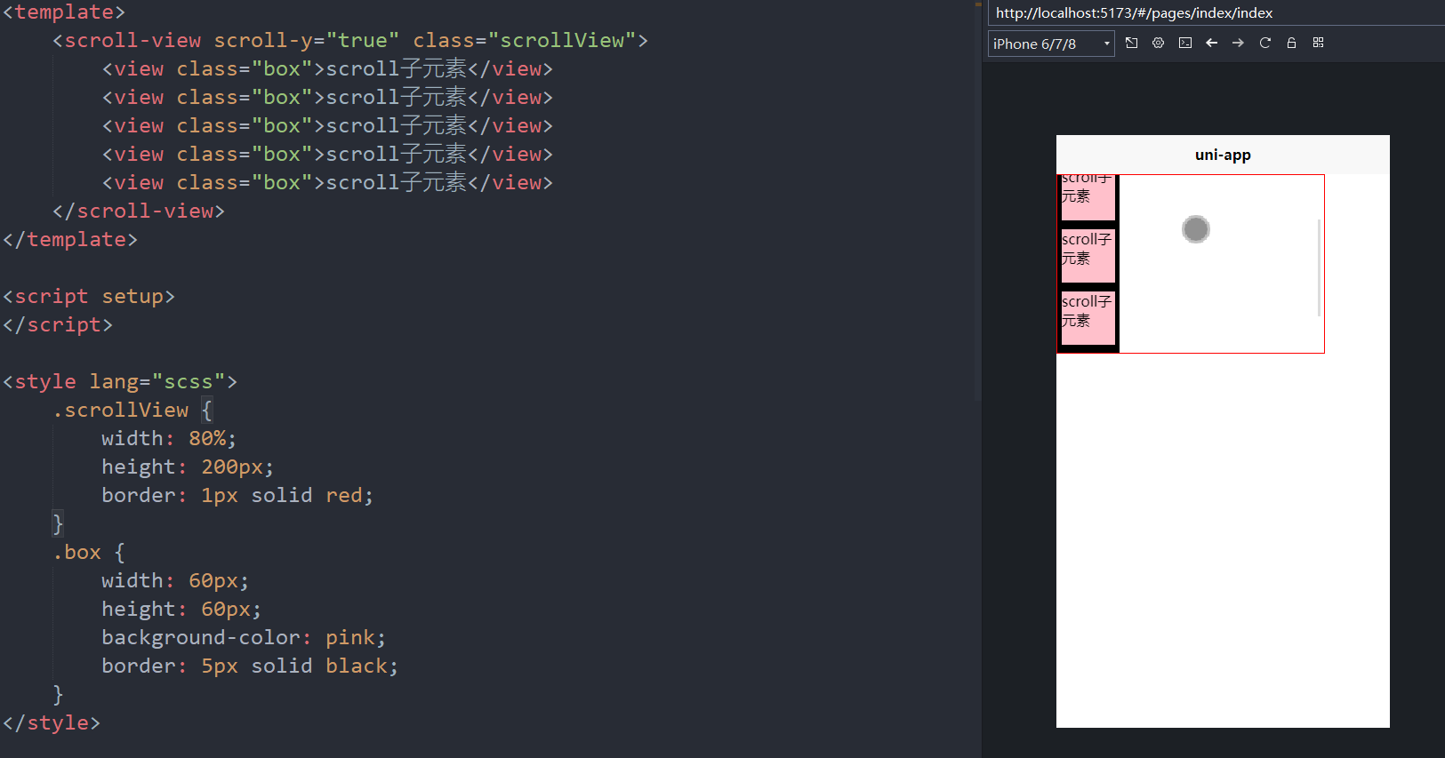The image size is (1445, 758).
Task: Click the closing '</template>' tag
Action: click(70, 240)
